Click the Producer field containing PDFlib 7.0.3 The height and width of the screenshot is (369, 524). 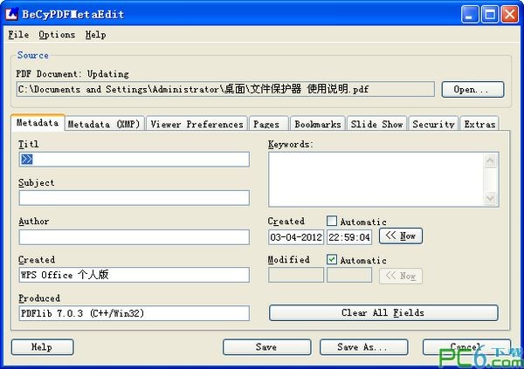coord(134,313)
